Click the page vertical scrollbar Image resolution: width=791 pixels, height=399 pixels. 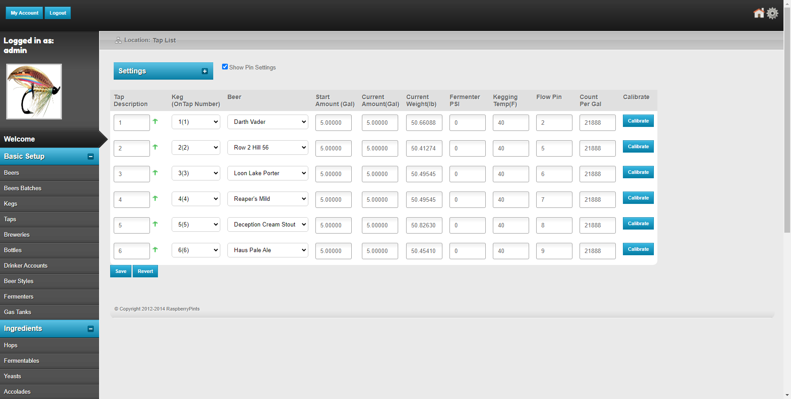(787, 119)
